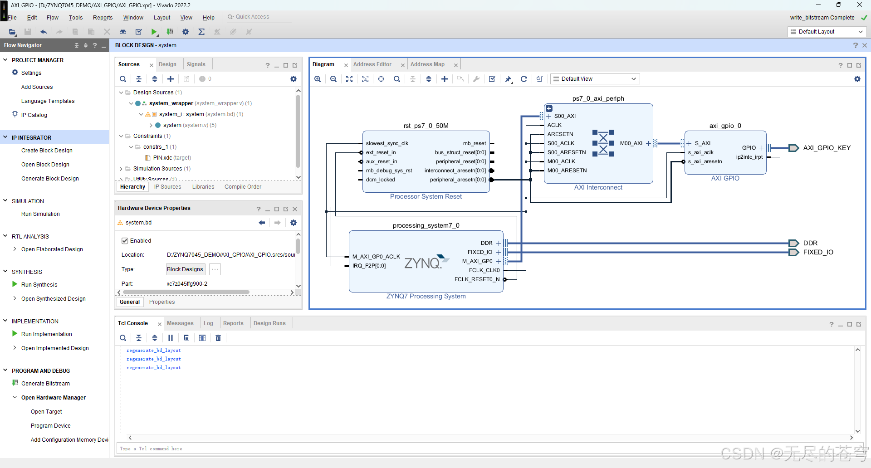
Task: Collapse the IP INTEGRATOR section
Action: pos(5,137)
